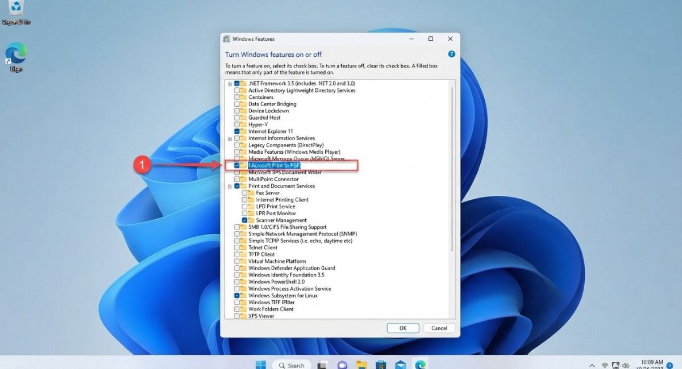
Task: Show hidden icons in system tray
Action: 592,365
